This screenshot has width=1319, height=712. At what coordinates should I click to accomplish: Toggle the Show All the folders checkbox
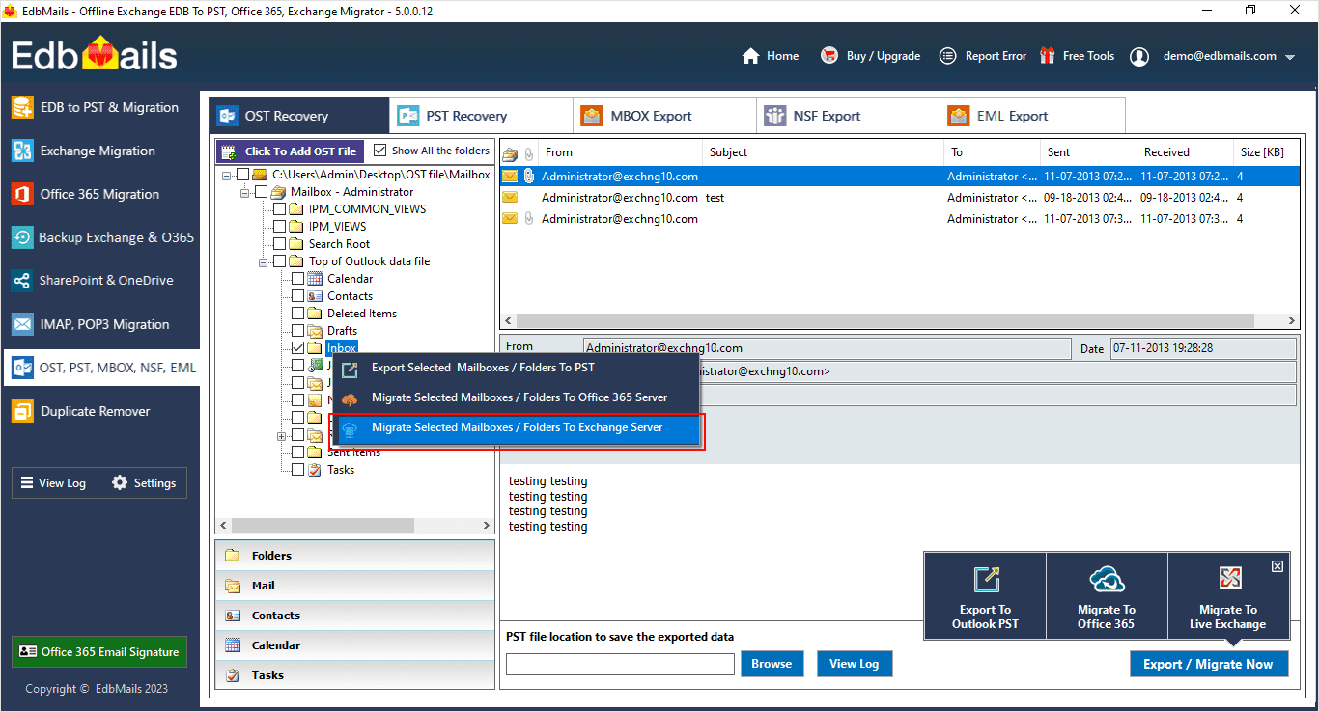click(x=379, y=151)
